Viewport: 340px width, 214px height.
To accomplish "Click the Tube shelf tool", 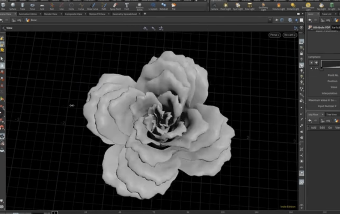I will click(23, 6).
